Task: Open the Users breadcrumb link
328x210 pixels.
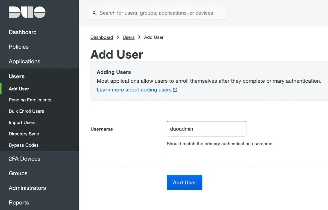Action: pyautogui.click(x=128, y=37)
